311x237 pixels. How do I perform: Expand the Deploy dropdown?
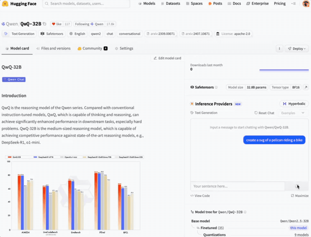point(297,48)
